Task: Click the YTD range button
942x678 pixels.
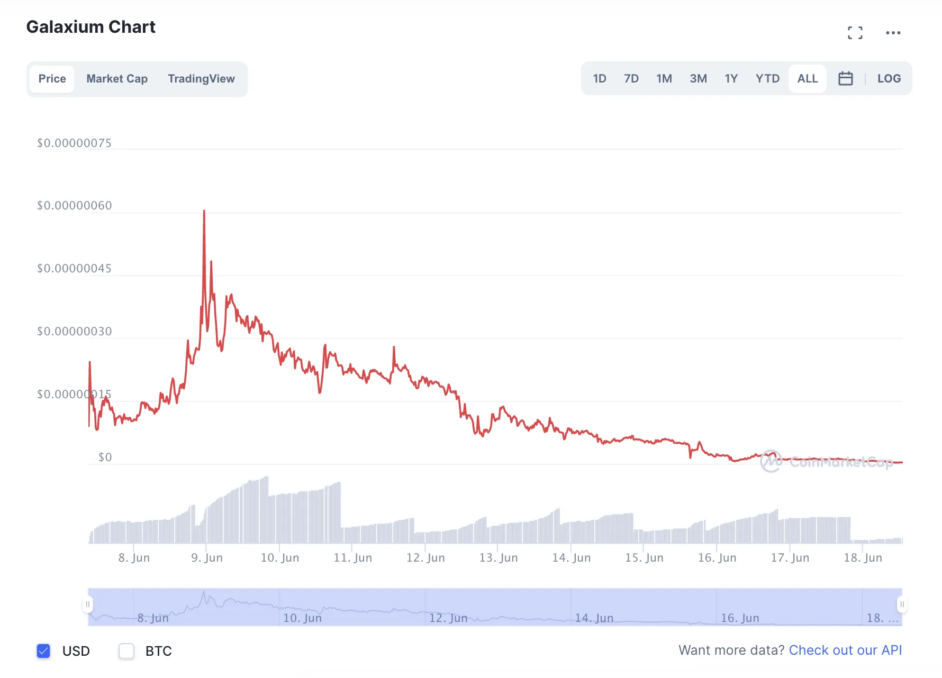Action: (x=767, y=78)
